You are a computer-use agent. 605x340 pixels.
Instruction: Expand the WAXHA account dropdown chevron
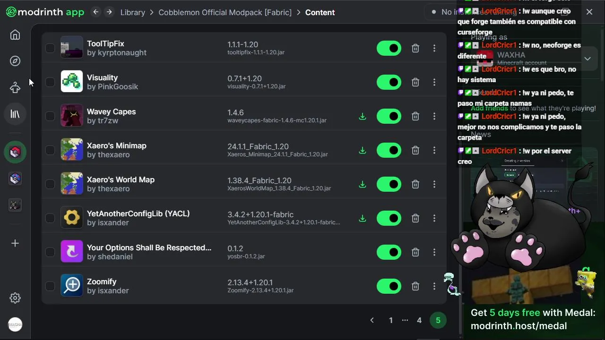588,59
